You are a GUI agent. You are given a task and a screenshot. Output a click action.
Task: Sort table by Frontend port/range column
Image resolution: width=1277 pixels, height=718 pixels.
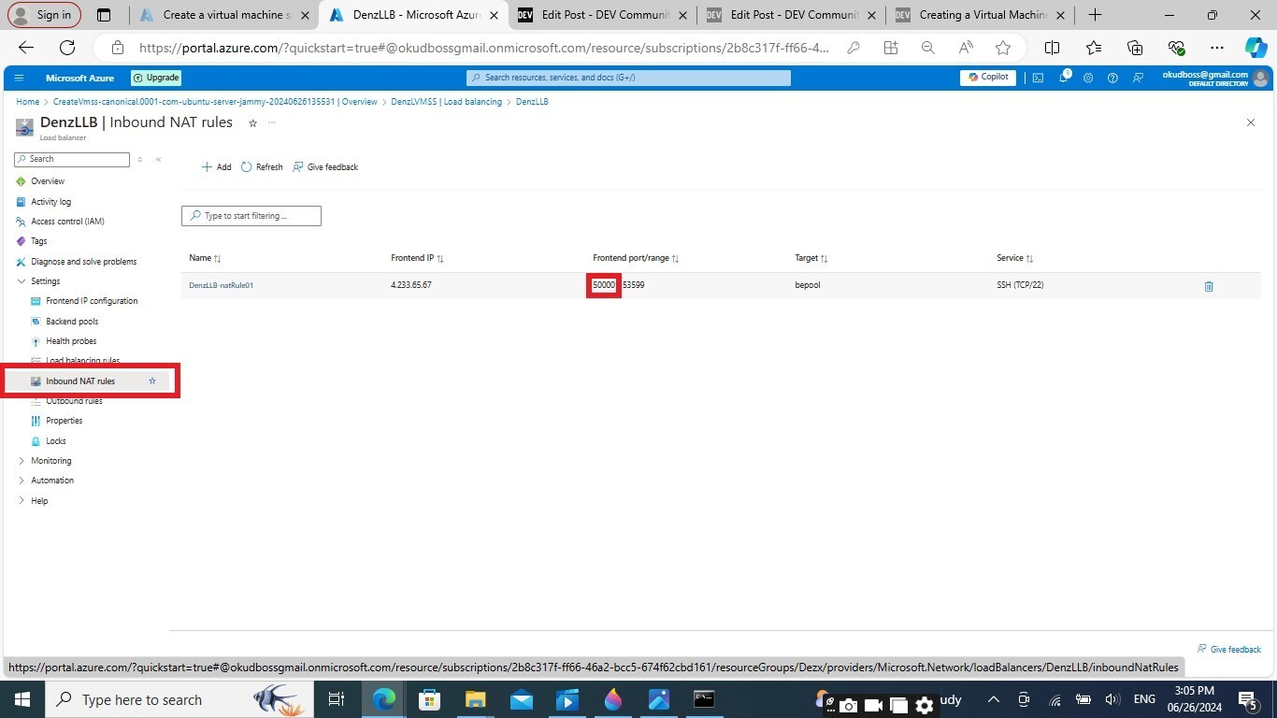click(636, 258)
